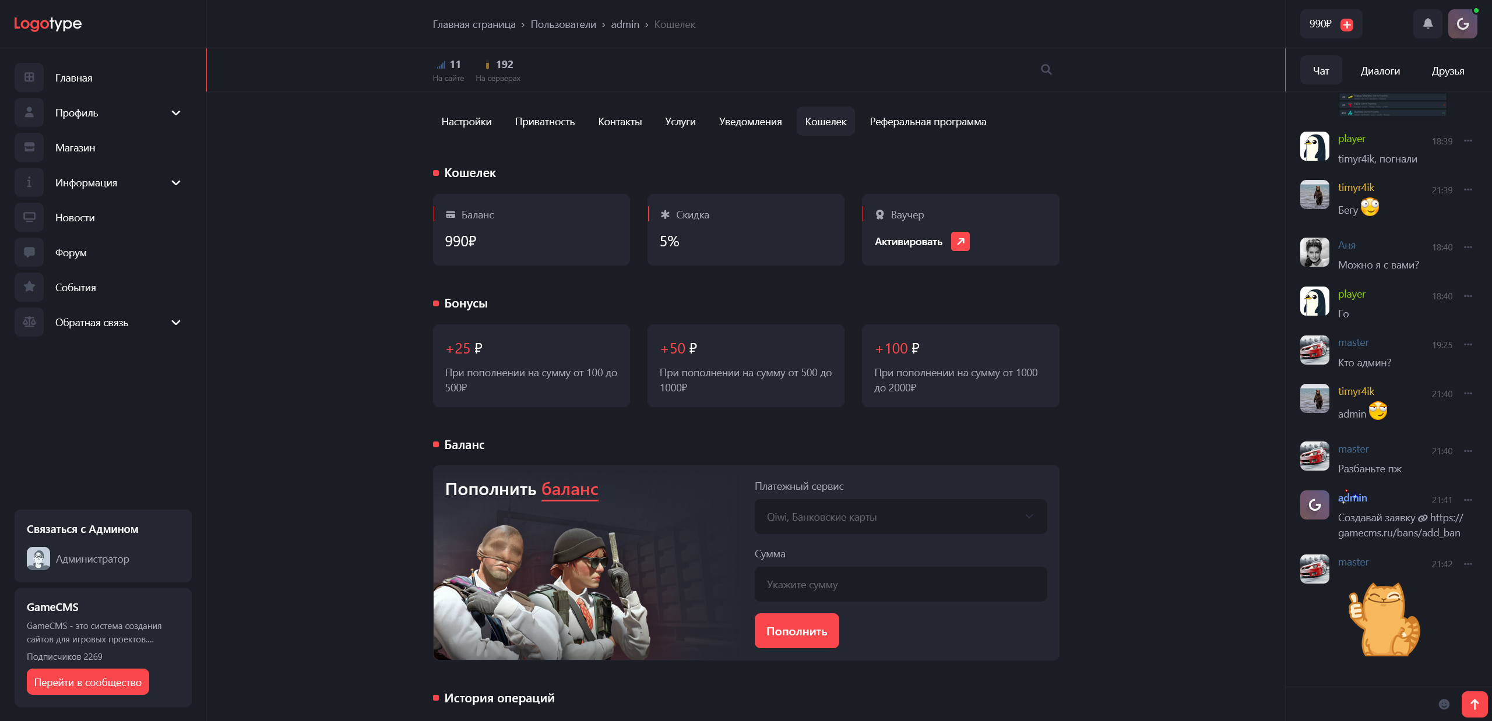Click the user avatar in the header
This screenshot has height=721, width=1492.
pyautogui.click(x=1462, y=24)
